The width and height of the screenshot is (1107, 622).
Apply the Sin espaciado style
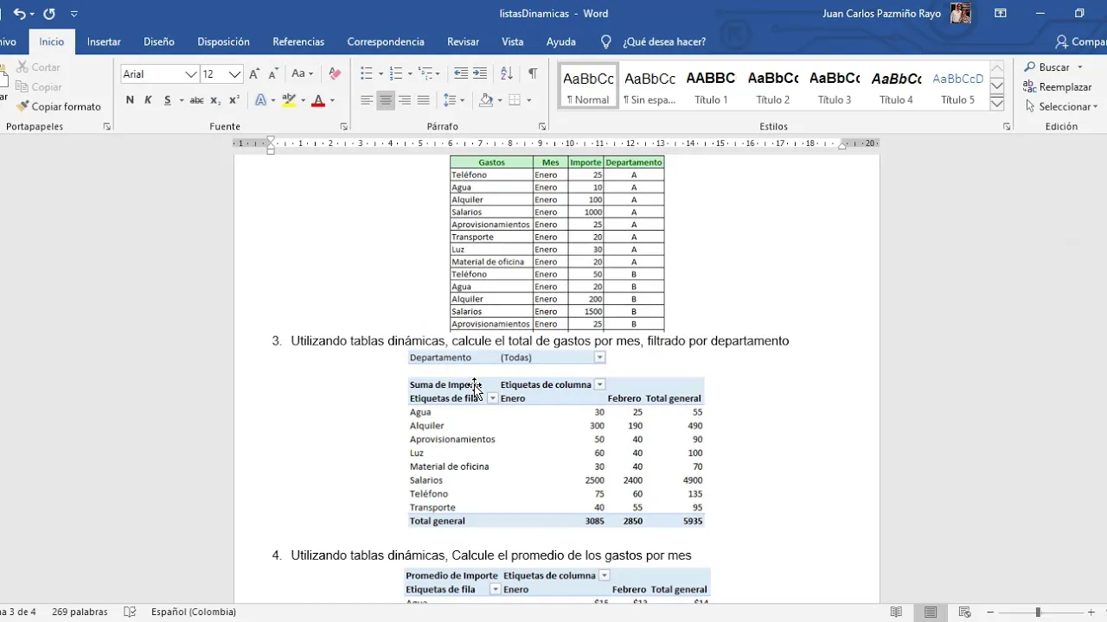click(649, 86)
